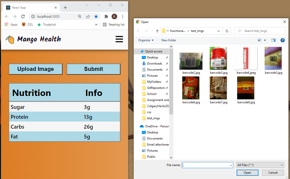Viewport: 290px width, 179px height.
Task: Open recent locations dropdown in Open dialog
Action: coord(152,31)
